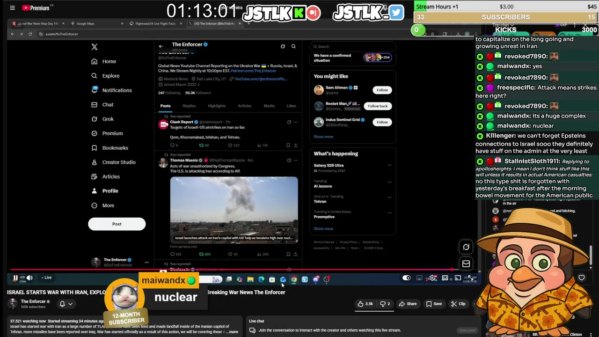
Task: Open Chat in X sidebar
Action: tap(102, 105)
